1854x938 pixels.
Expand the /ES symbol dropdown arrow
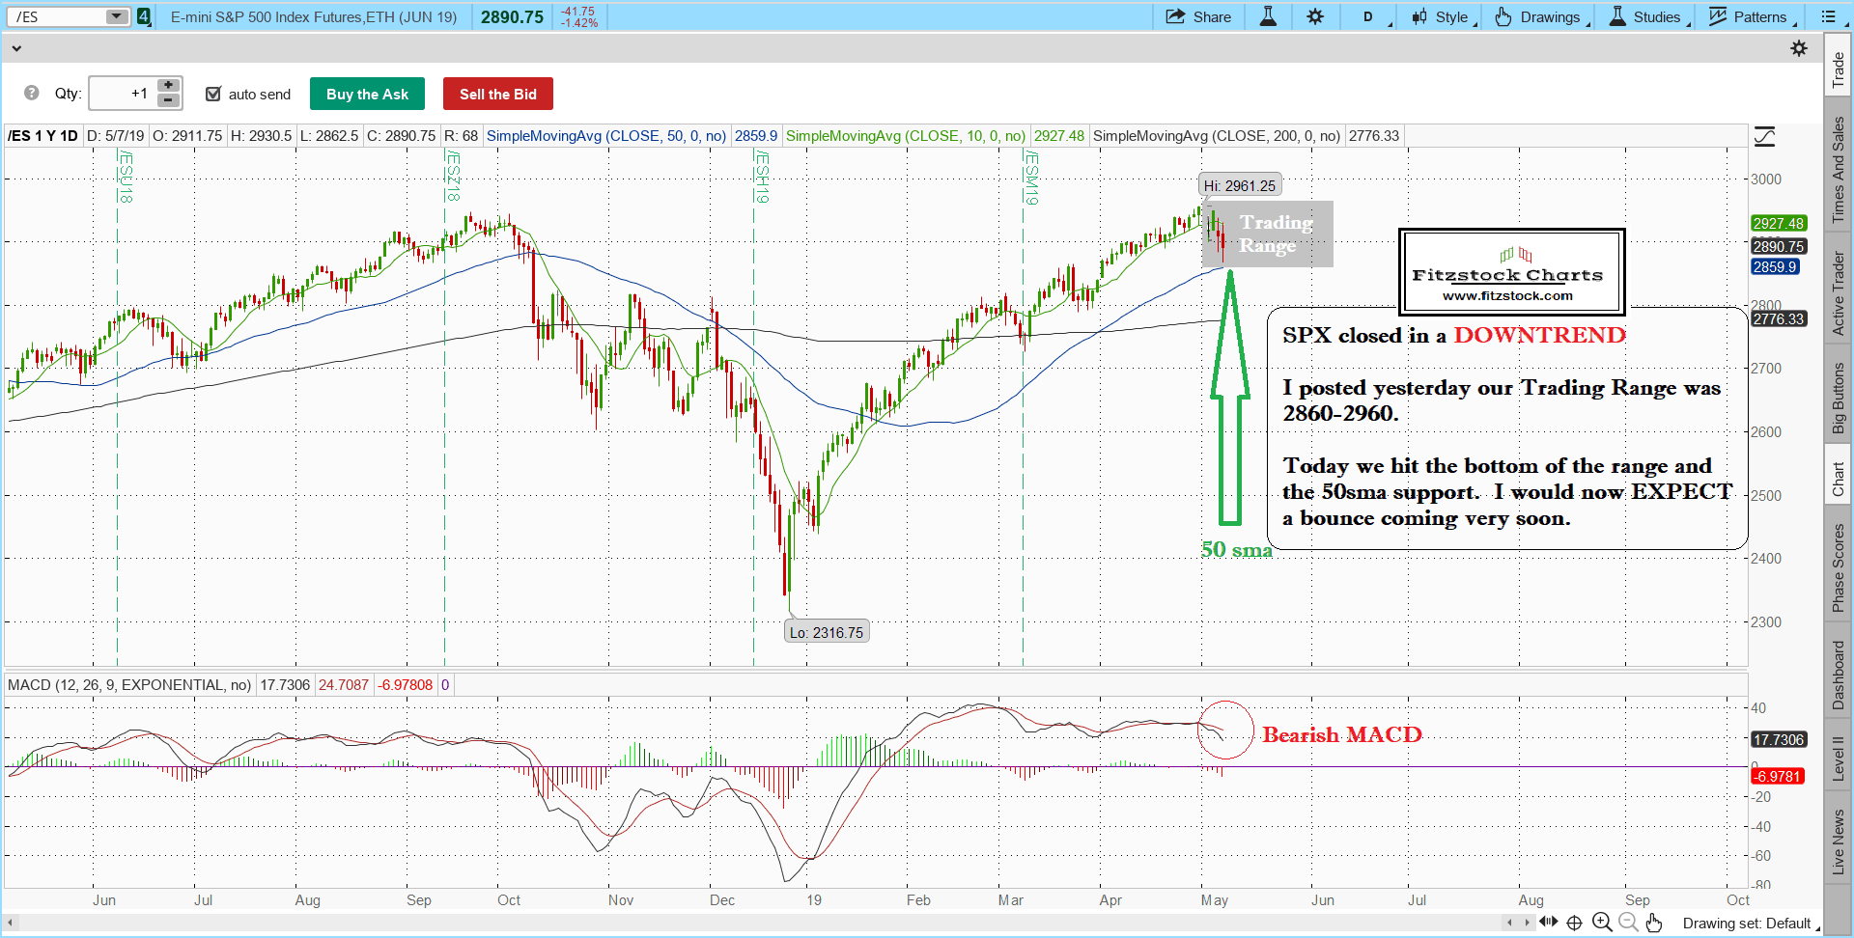[116, 16]
